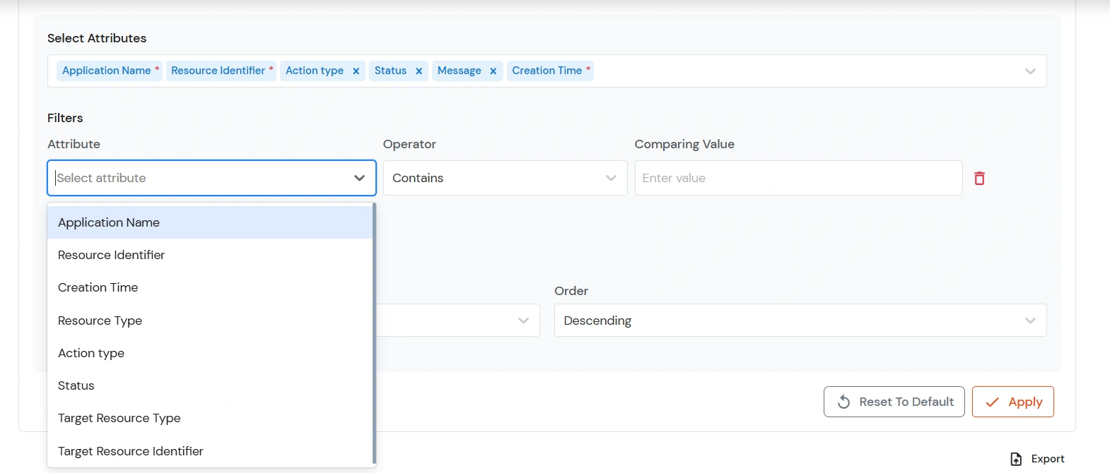This screenshot has height=473, width=1110.
Task: Choose Action type from attribute list
Action: (x=210, y=353)
